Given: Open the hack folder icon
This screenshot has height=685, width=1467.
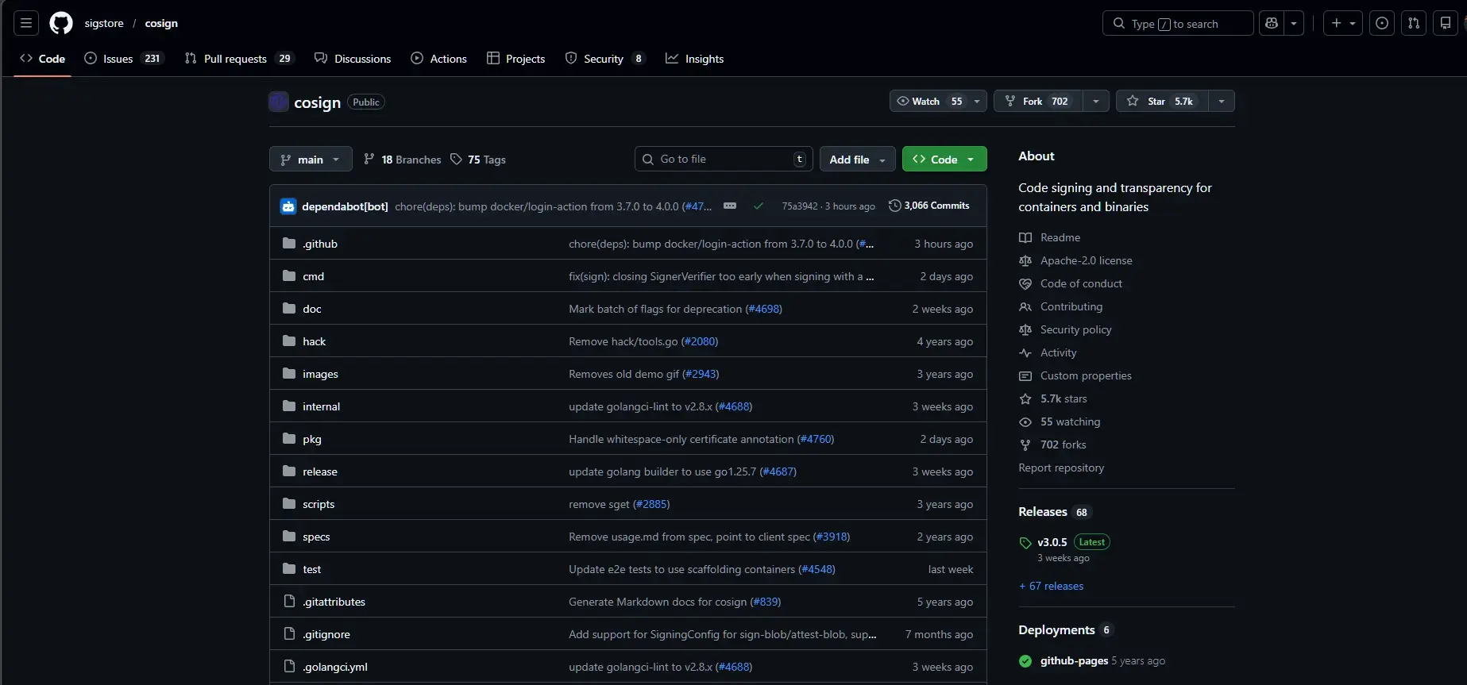Looking at the screenshot, I should pyautogui.click(x=289, y=341).
